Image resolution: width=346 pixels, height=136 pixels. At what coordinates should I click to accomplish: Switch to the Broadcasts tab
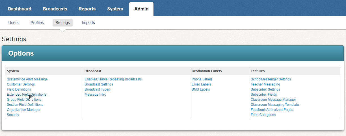click(x=55, y=9)
